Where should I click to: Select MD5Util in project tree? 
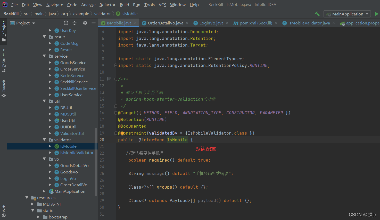coord(68,114)
